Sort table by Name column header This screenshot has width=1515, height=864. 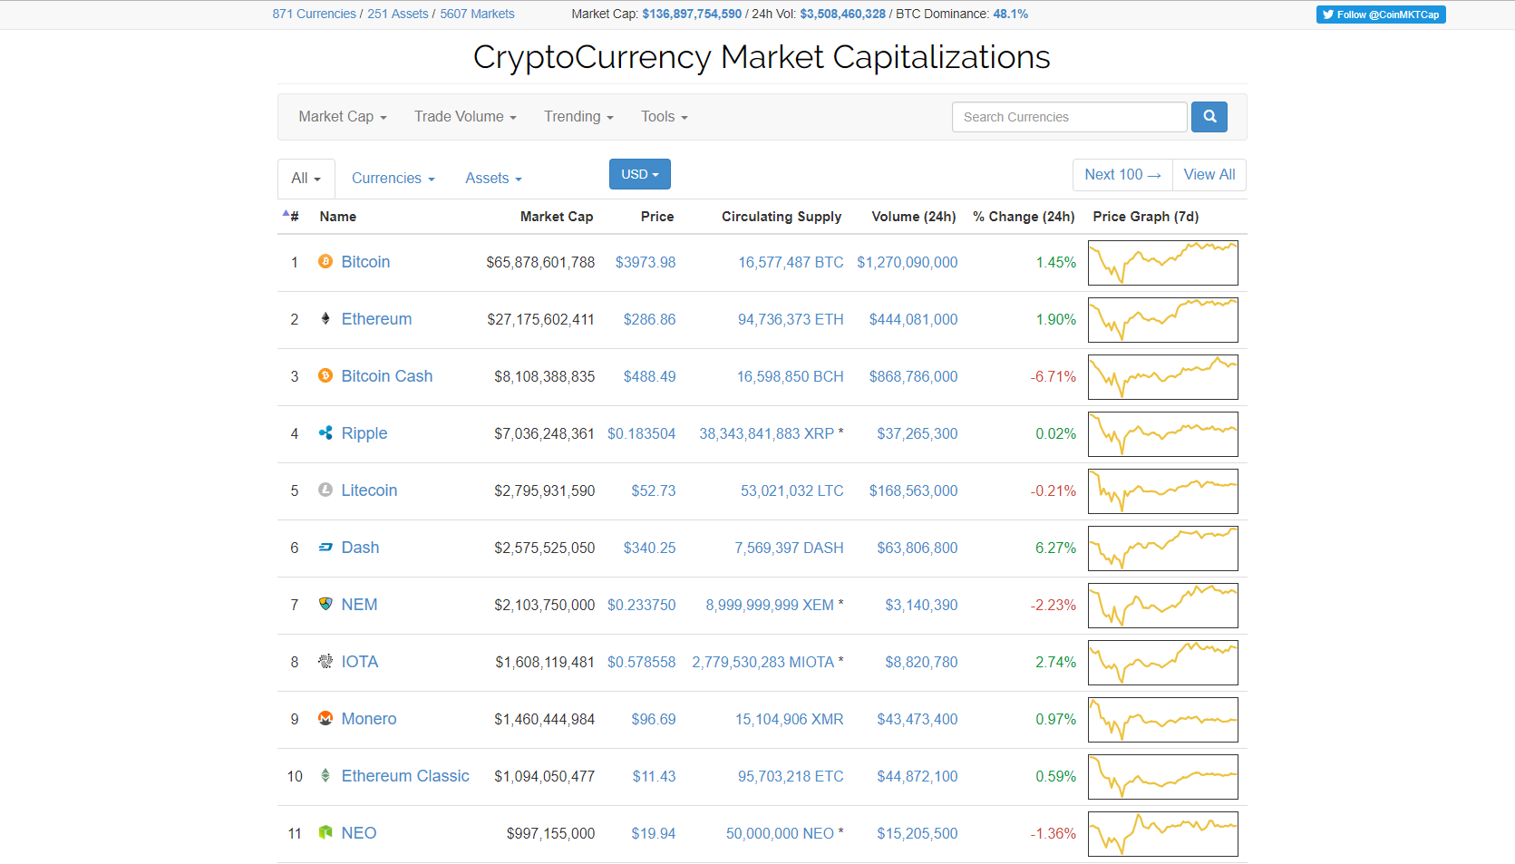[x=338, y=217]
